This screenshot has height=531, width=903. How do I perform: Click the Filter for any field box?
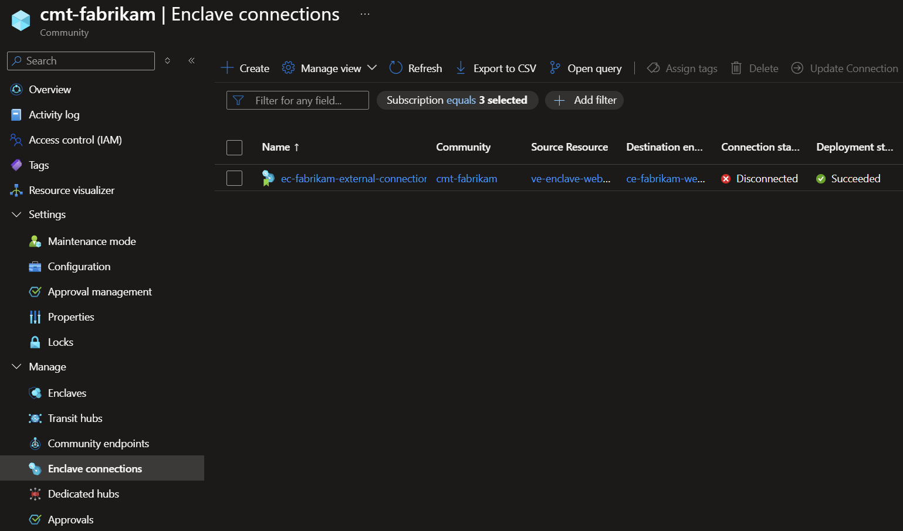pyautogui.click(x=297, y=100)
